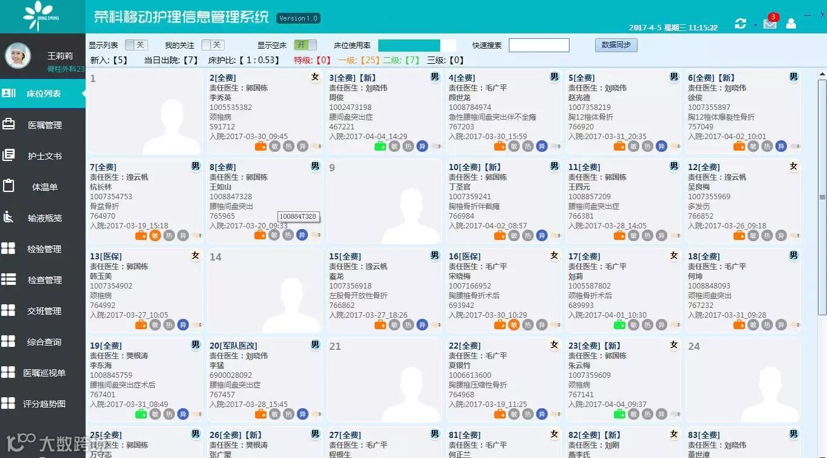Click the refresh arrows icon in header
The width and height of the screenshot is (827, 458).
[740, 24]
